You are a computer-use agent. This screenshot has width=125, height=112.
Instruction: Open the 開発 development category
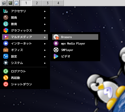click(x=25, y=18)
